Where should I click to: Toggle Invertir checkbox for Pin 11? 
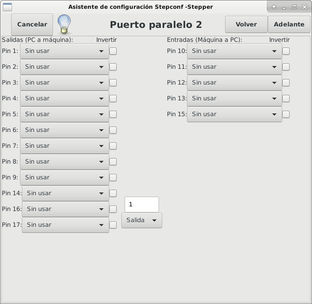coord(286,67)
